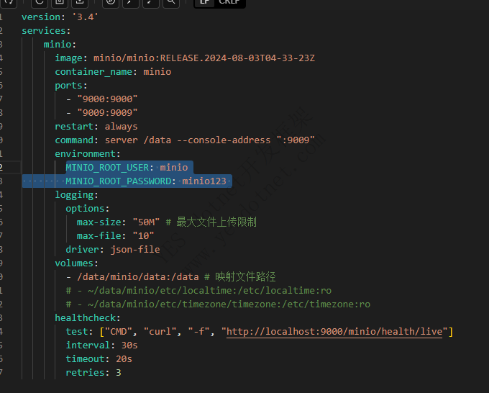The image size is (489, 393).
Task: Click the /data/minio/data:/data volume mapping
Action: (138, 277)
